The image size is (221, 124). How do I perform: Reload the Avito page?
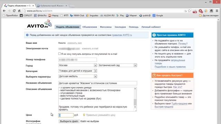[x=14, y=11]
